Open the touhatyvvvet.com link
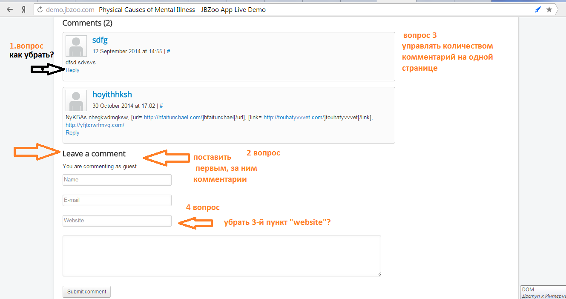Image resolution: width=566 pixels, height=299 pixels. tap(294, 118)
